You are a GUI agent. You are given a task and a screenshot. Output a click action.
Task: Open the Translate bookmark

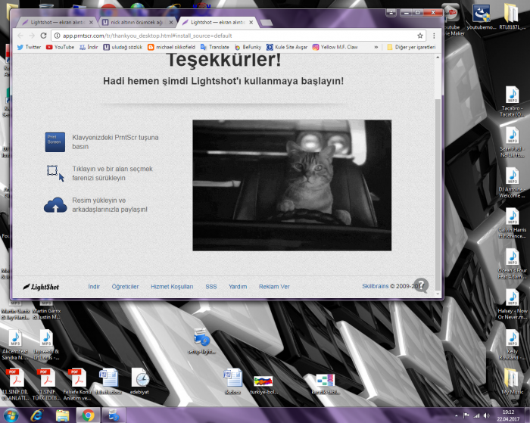214,47
